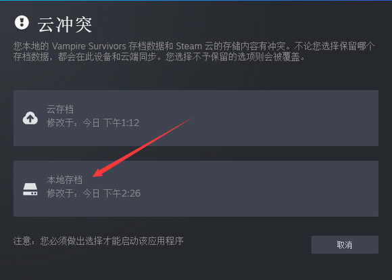Screen dimensions: 392x280
Task: Click the cloud upload icon
Action: [x=30, y=118]
